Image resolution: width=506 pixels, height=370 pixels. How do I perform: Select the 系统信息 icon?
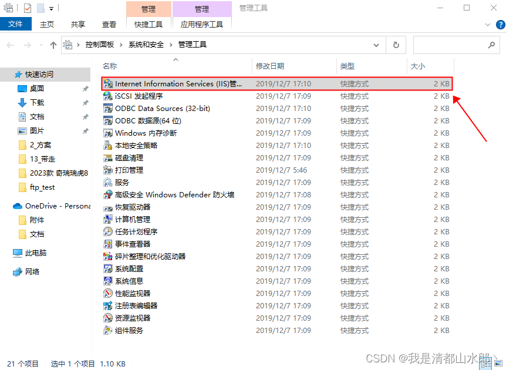pyautogui.click(x=108, y=281)
